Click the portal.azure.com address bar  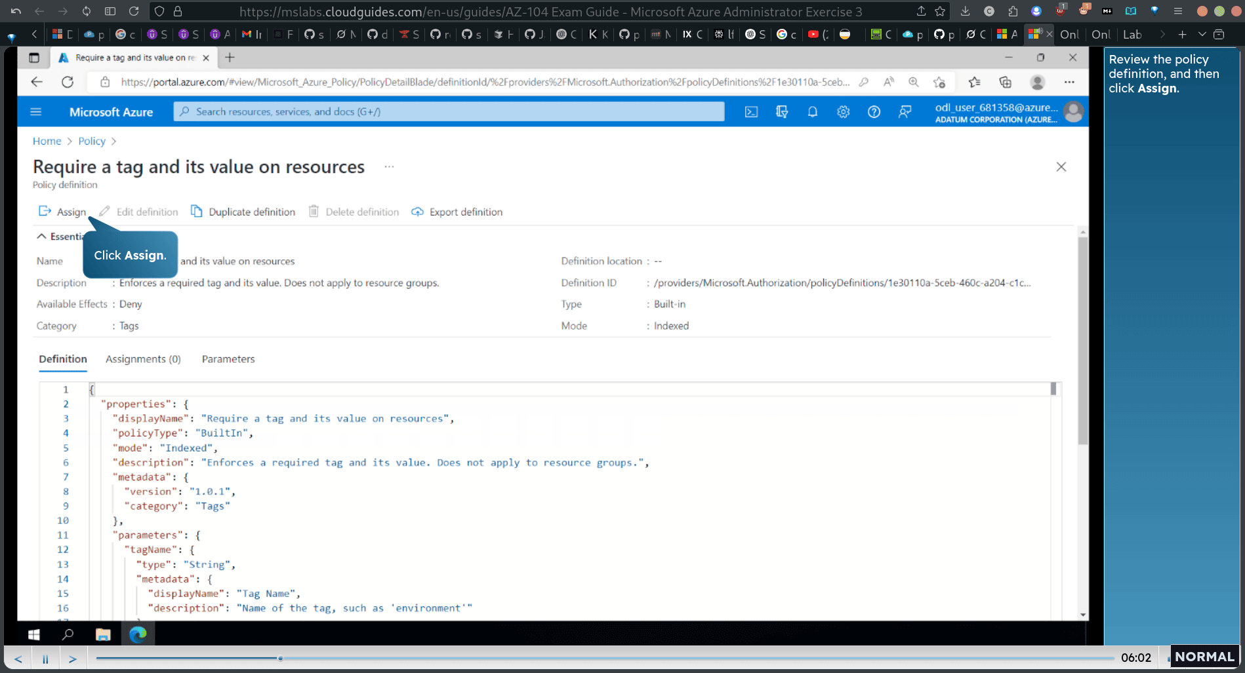(485, 82)
